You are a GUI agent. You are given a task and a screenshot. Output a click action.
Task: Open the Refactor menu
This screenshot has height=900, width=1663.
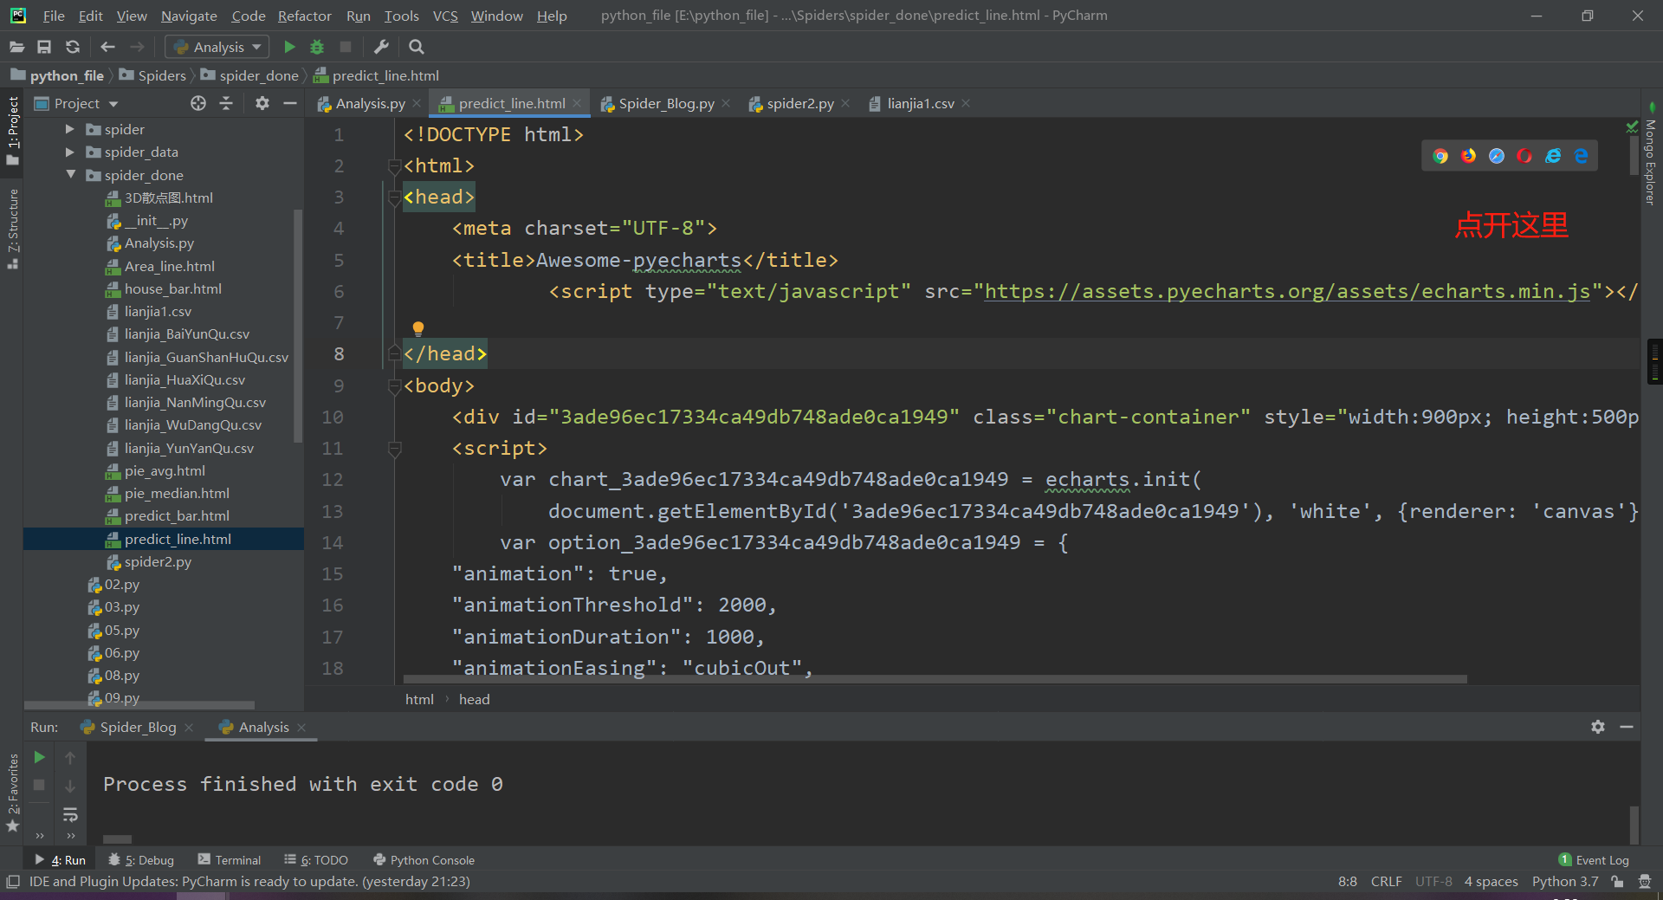click(304, 16)
